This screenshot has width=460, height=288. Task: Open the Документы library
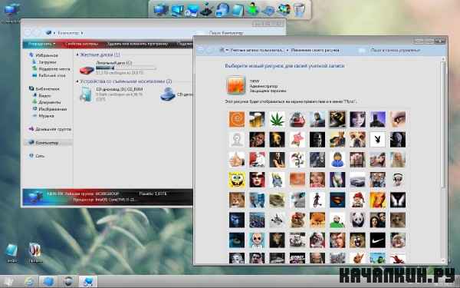pyautogui.click(x=50, y=102)
